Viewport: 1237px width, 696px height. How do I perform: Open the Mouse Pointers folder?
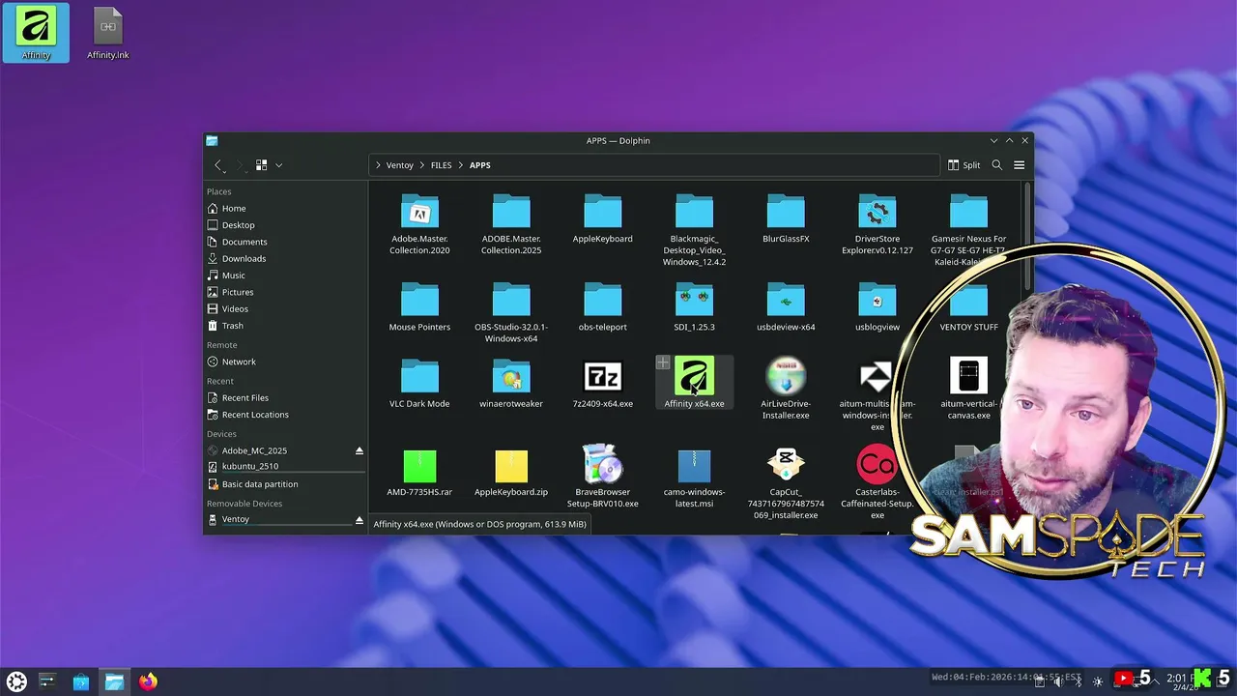(419, 307)
